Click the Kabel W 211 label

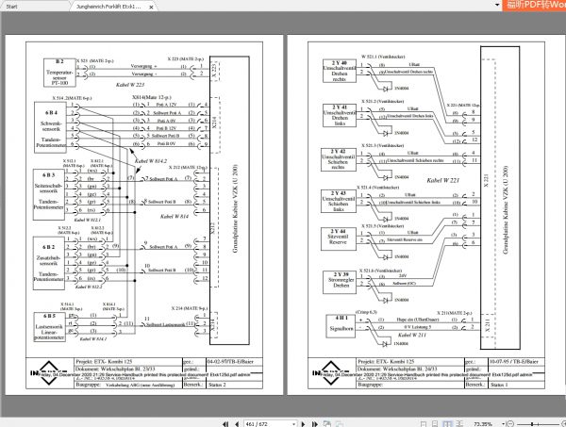pyautogui.click(x=412, y=335)
